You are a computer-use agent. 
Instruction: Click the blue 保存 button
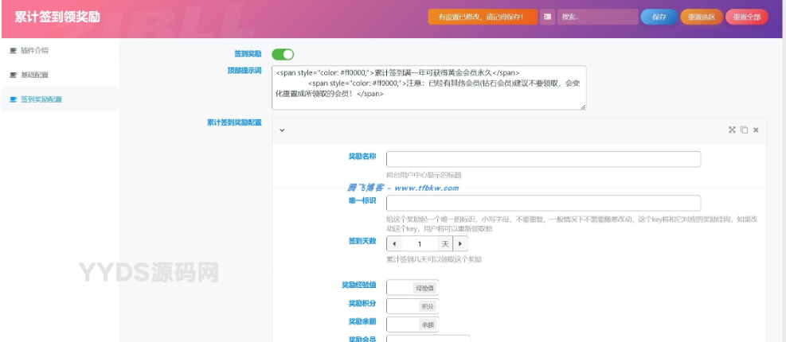point(659,17)
